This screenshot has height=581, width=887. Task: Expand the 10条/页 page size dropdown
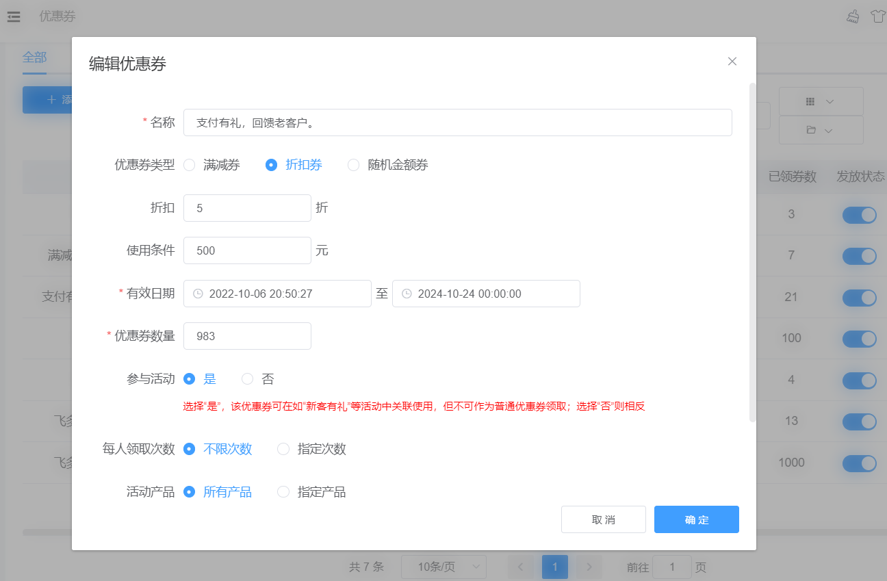pos(443,567)
